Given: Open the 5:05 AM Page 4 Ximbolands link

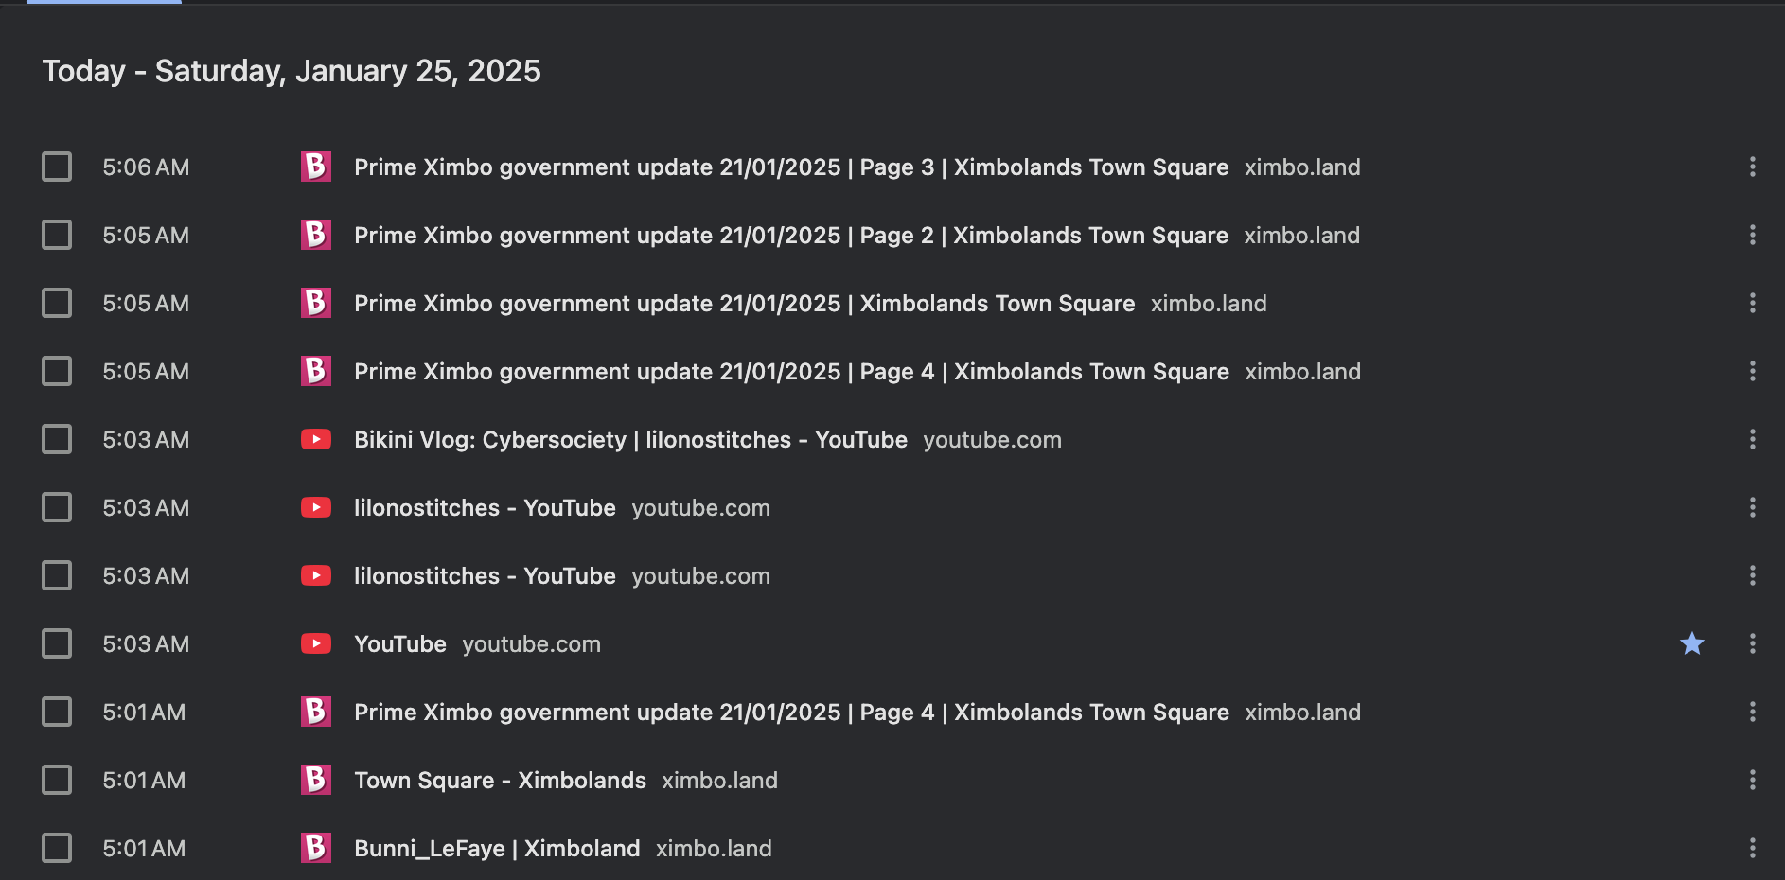Looking at the screenshot, I should click(x=791, y=372).
